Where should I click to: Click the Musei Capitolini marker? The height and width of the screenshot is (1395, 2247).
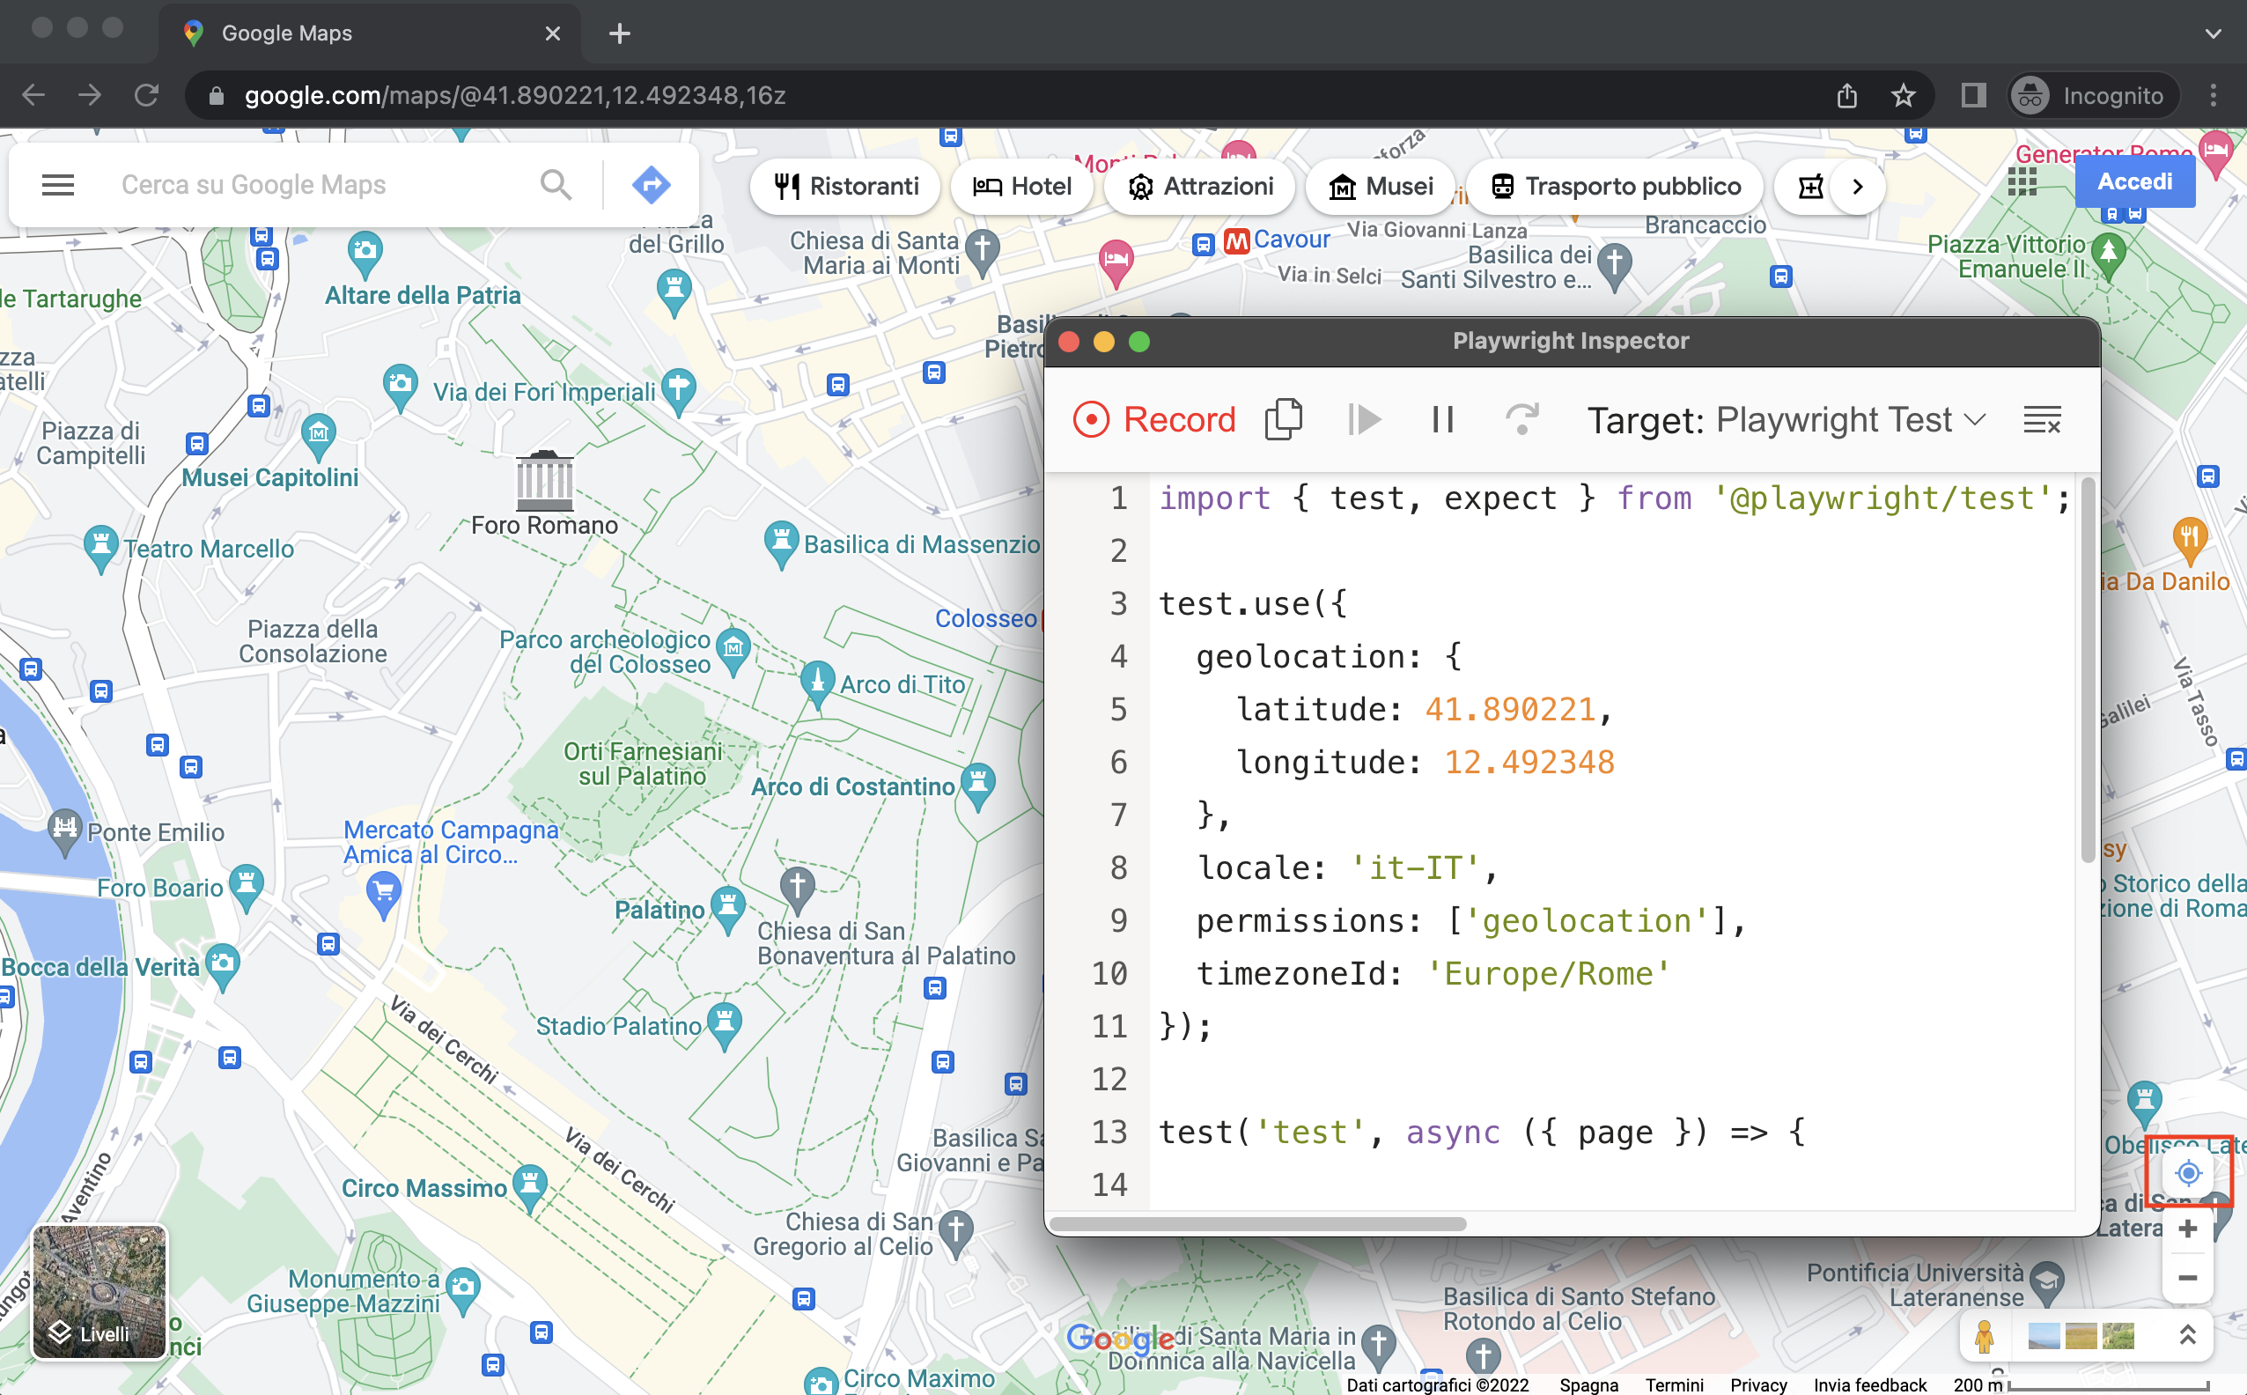coord(318,435)
